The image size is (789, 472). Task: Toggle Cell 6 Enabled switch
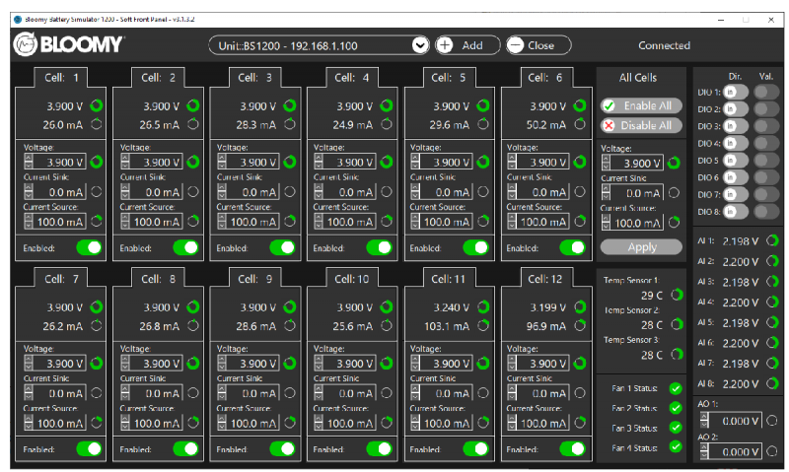pyautogui.click(x=572, y=247)
